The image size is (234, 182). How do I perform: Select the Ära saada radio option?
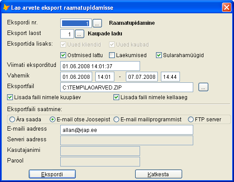(x=12, y=120)
